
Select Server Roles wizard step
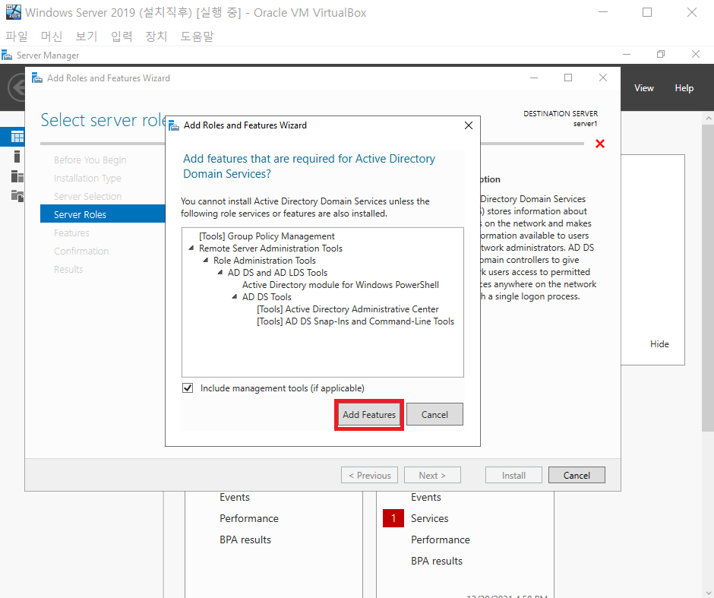coord(103,214)
